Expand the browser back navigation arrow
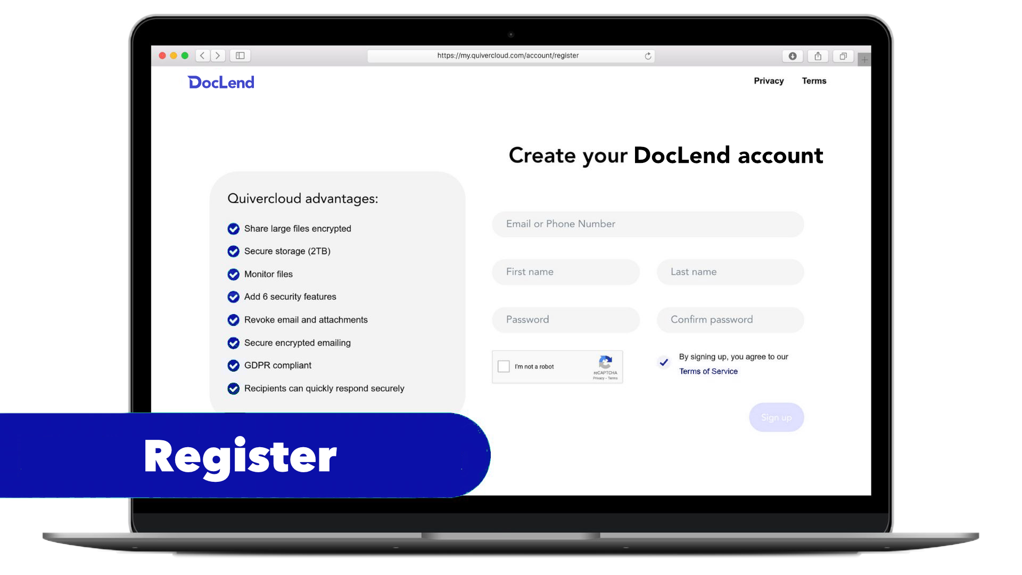 pos(203,55)
